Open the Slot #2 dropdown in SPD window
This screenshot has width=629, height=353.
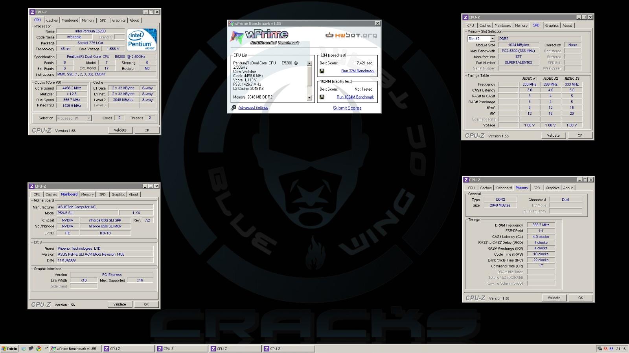click(x=492, y=38)
